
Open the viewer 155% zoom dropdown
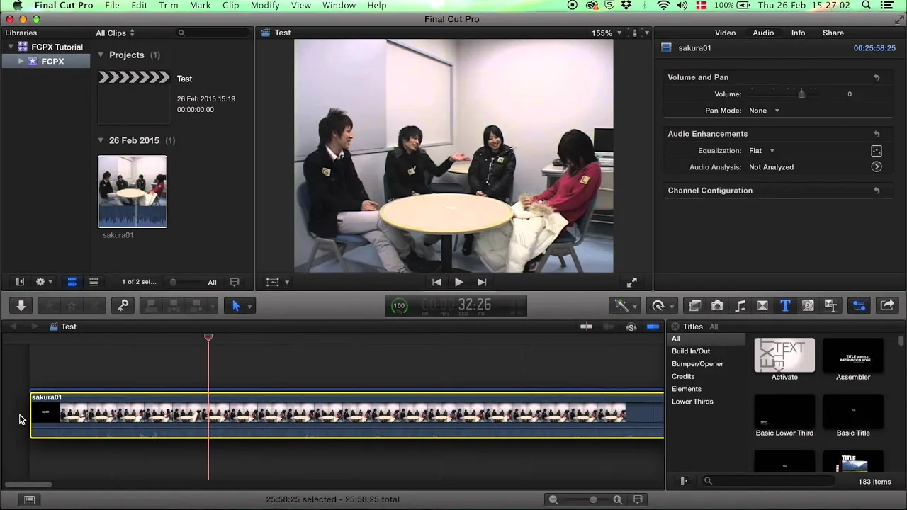[607, 33]
